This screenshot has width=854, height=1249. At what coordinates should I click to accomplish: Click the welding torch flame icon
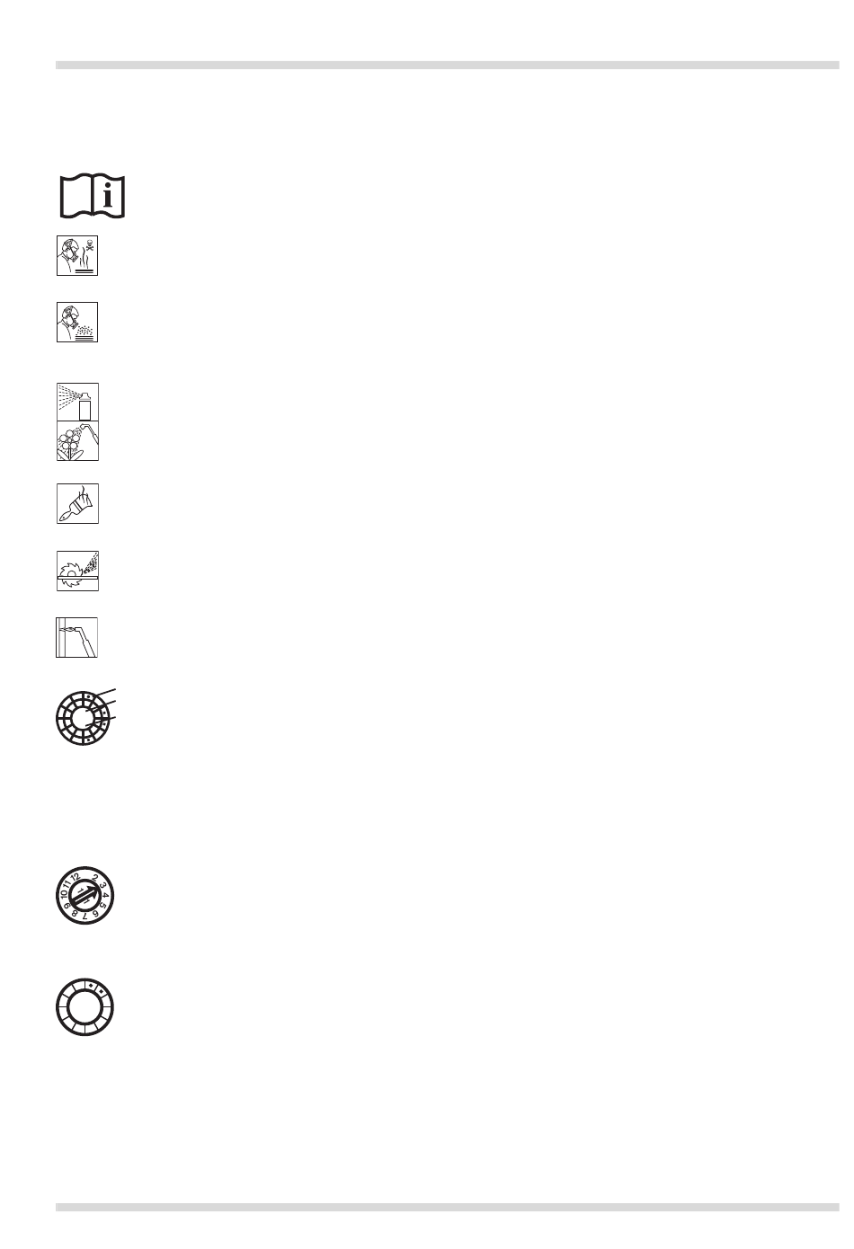click(77, 637)
